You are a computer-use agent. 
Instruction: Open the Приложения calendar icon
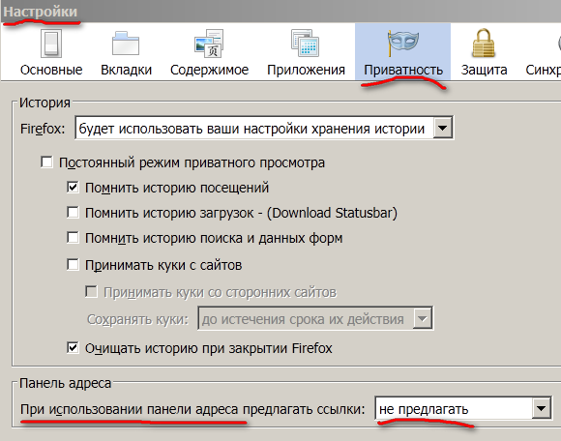306,44
